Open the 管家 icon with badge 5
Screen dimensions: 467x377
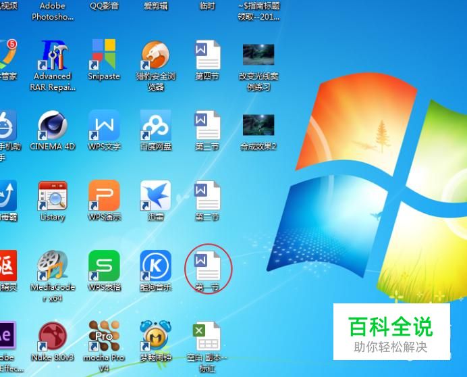tap(7, 54)
